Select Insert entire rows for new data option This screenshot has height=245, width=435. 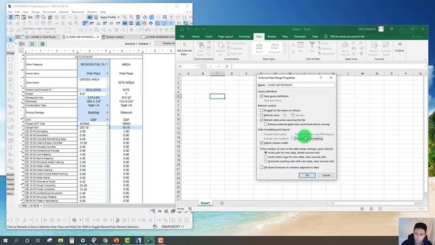[x=266, y=157]
